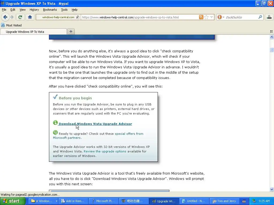Switch to Tom and Jerry taskbar item
The height and width of the screenshot is (205, 274).
coord(224,201)
